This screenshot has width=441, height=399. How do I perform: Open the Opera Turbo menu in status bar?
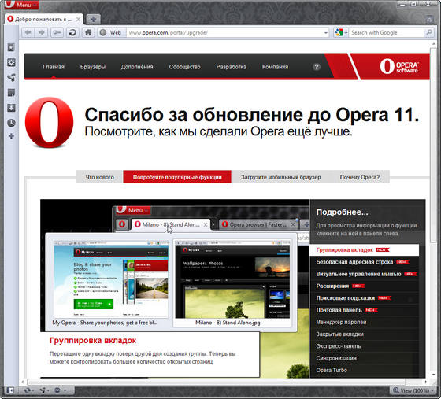60,390
